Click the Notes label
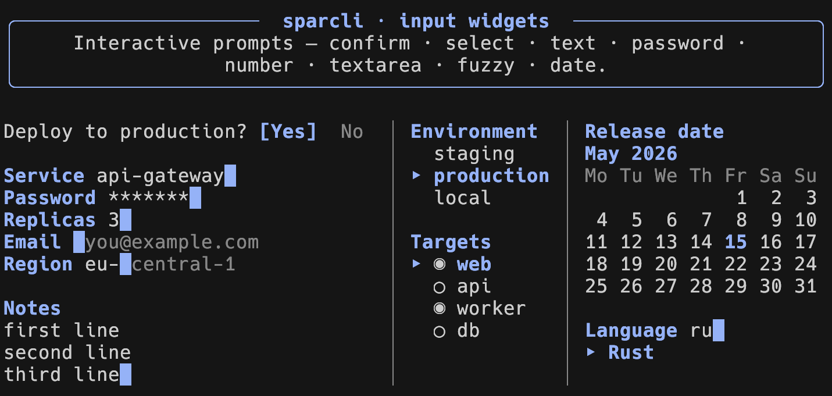 pos(33,309)
